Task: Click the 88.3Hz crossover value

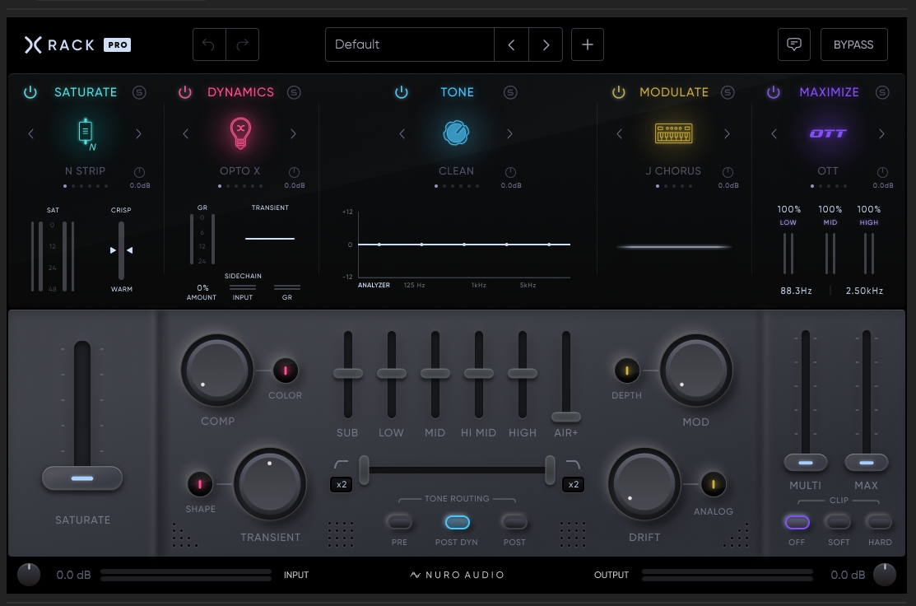Action: (x=796, y=291)
